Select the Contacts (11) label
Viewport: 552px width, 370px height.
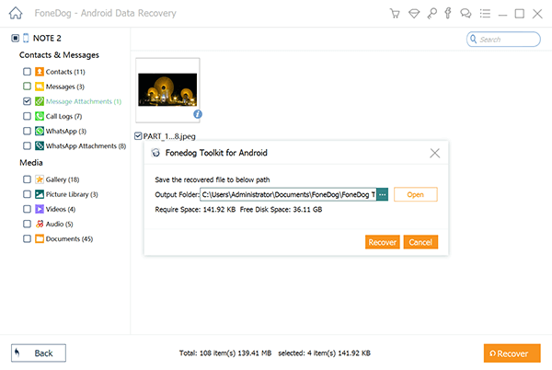click(65, 72)
